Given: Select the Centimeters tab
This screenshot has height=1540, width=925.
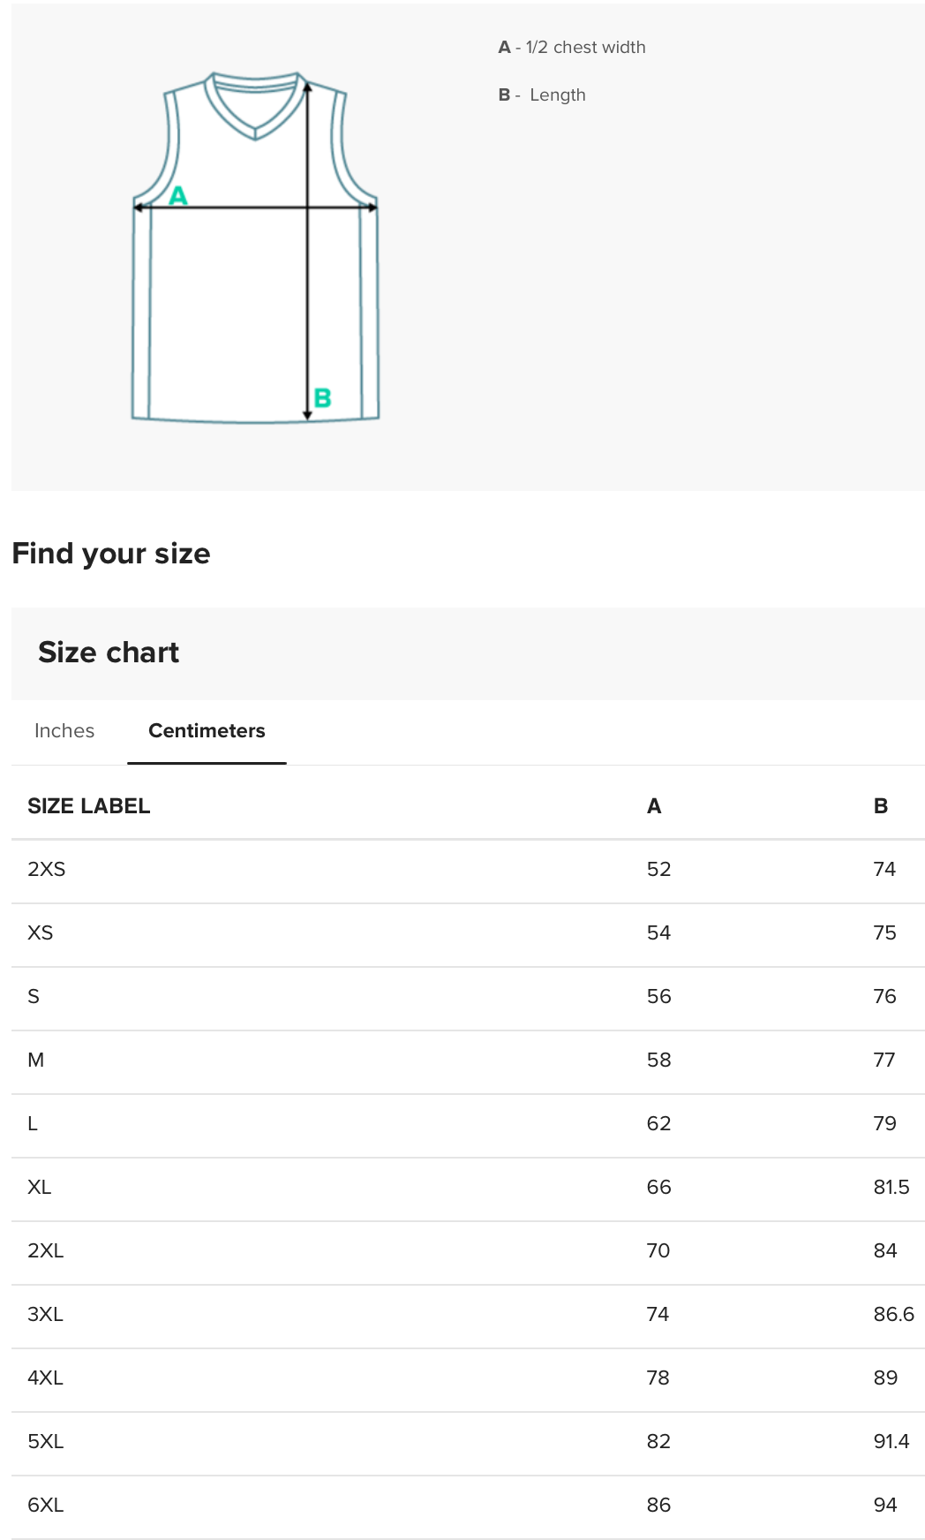Looking at the screenshot, I should 207,731.
